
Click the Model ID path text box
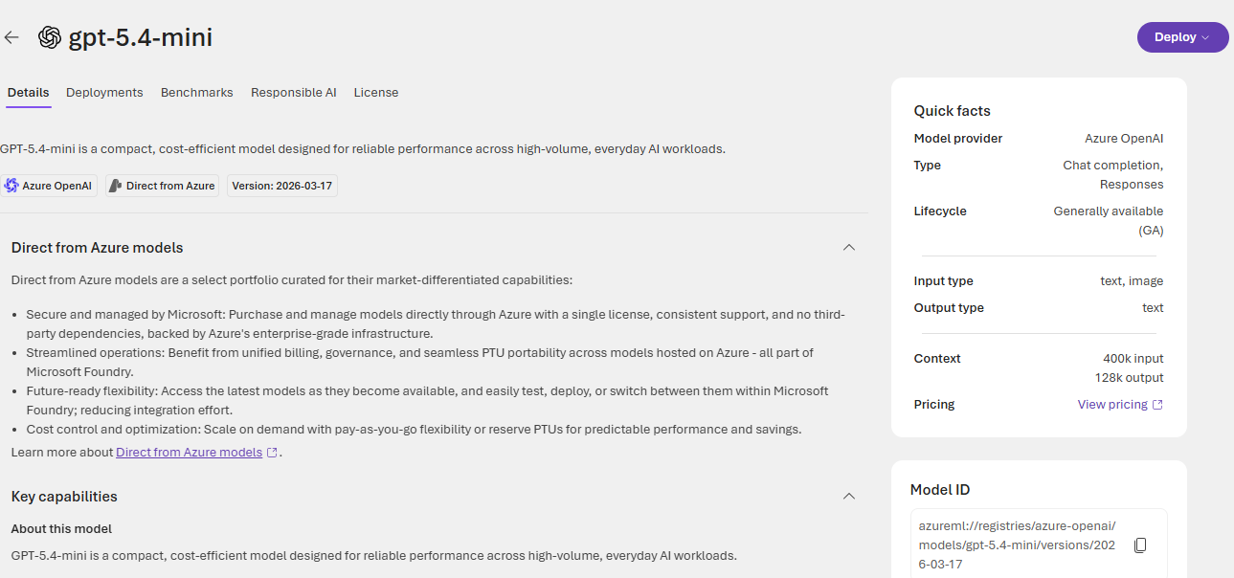tap(1017, 545)
